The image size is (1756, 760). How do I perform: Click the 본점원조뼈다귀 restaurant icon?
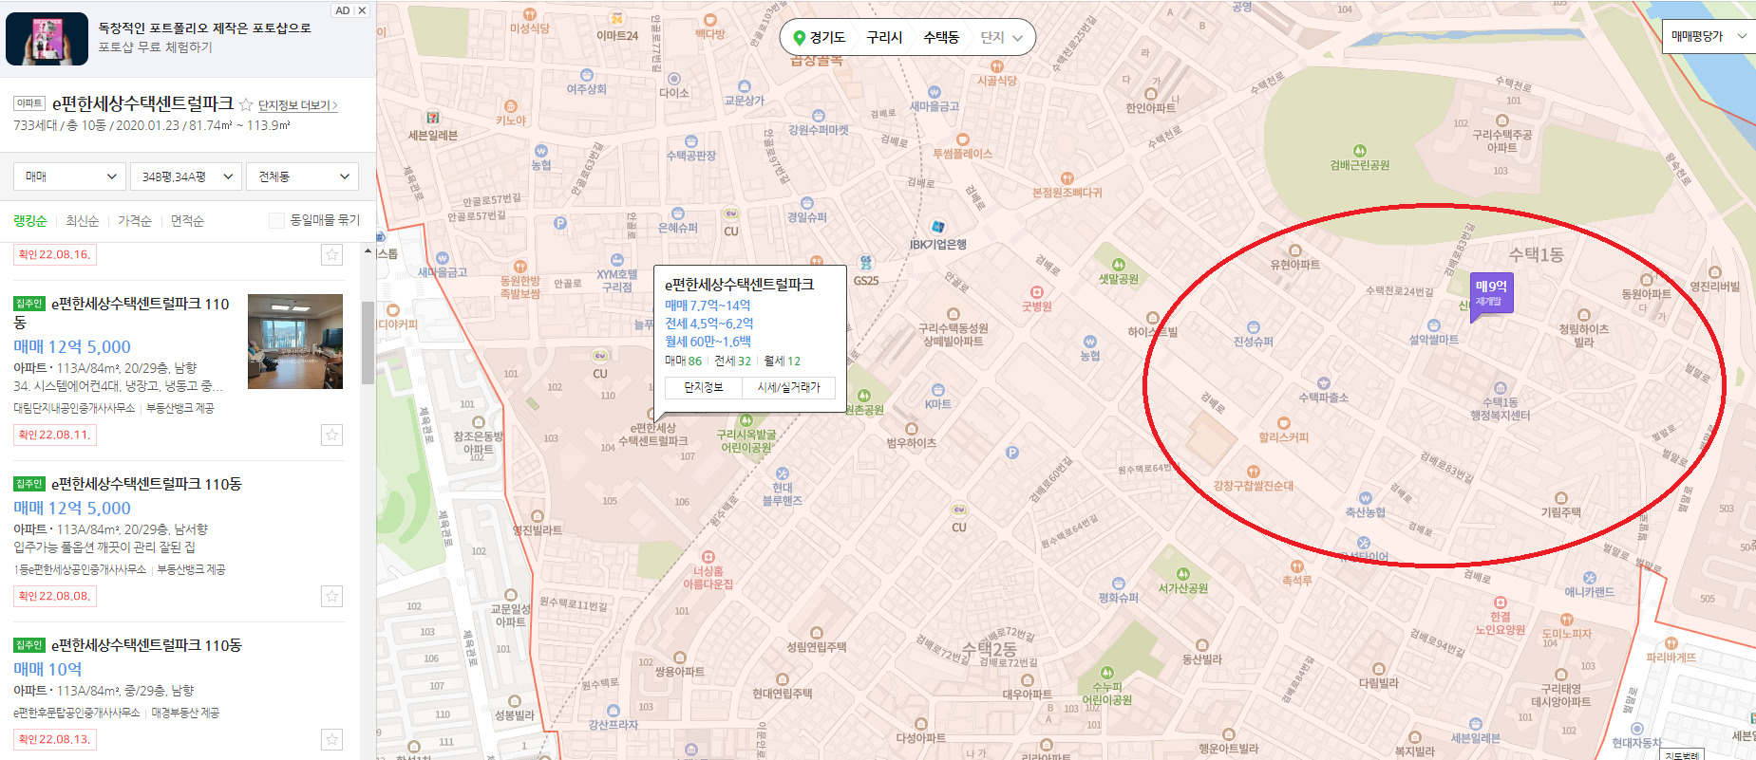[1067, 178]
